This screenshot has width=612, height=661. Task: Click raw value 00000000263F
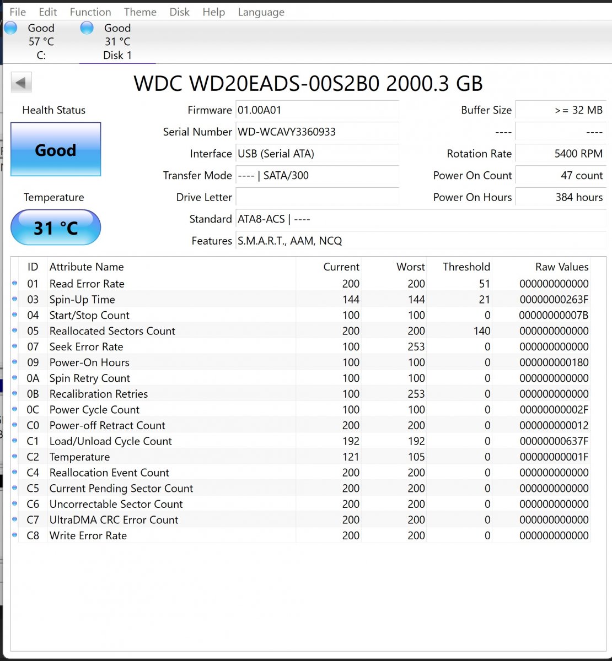coord(554,300)
